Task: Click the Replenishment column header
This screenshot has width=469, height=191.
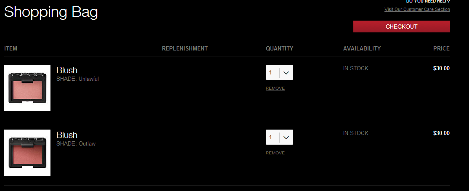Action: click(185, 48)
